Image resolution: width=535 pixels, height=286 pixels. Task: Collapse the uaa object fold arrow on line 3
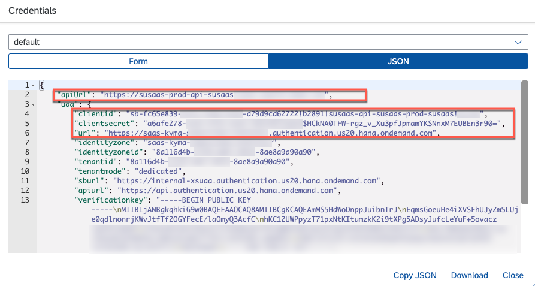[33, 104]
